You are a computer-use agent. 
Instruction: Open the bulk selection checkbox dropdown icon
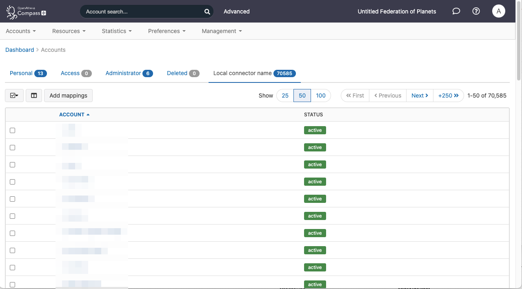14,95
